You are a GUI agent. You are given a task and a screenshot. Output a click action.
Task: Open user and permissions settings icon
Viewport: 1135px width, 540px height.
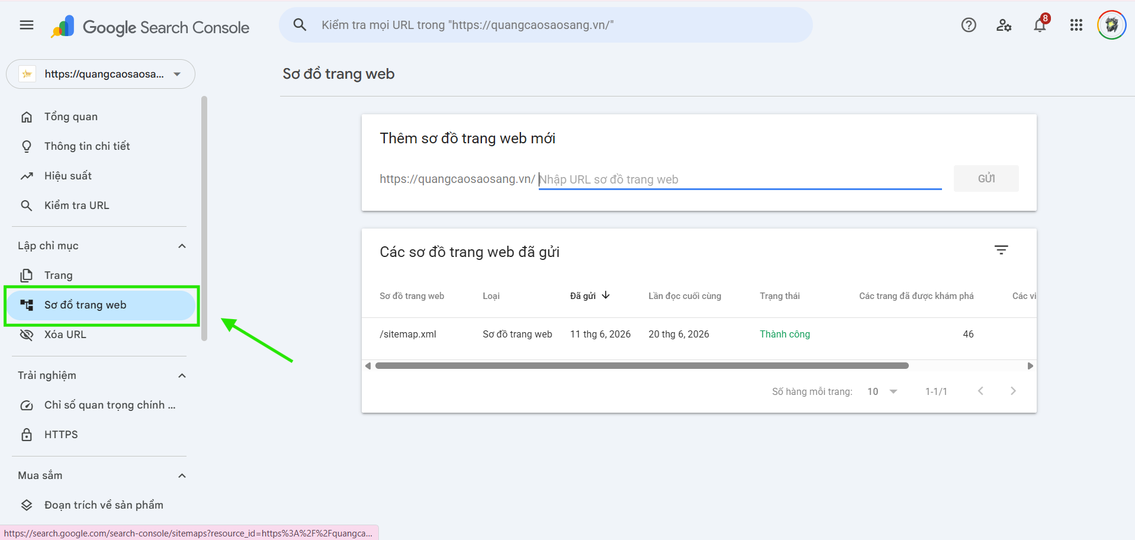(x=1004, y=25)
